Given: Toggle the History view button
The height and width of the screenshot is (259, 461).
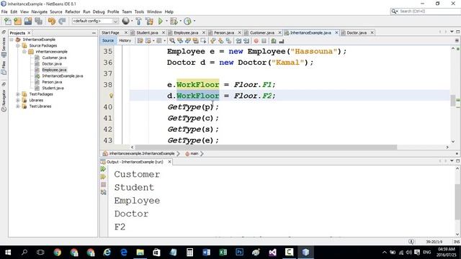Looking at the screenshot, I should pos(125,40).
